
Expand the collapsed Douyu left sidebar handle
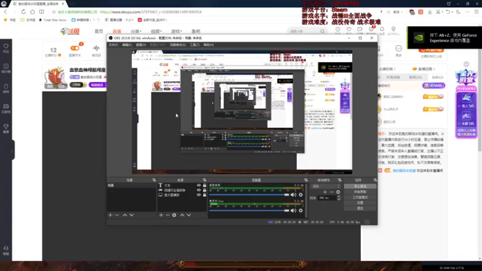[12, 150]
